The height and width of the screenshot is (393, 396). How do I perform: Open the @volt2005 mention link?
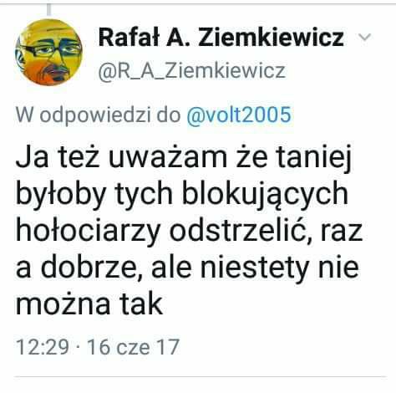tap(239, 115)
